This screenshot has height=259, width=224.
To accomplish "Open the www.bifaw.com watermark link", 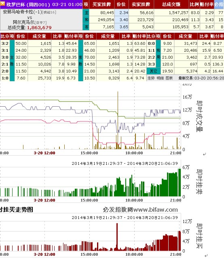I will 155,210.
